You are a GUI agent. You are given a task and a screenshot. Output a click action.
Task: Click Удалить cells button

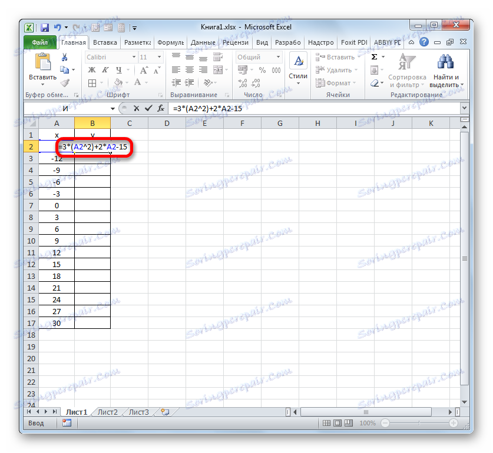click(x=336, y=70)
